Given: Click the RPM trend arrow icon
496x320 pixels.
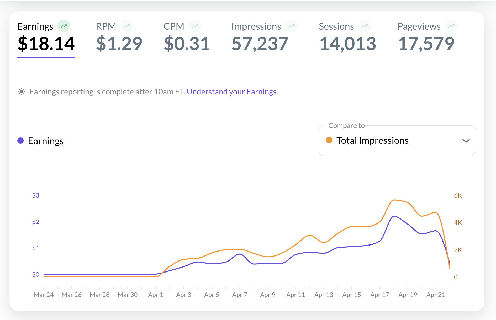Looking at the screenshot, I should (127, 26).
